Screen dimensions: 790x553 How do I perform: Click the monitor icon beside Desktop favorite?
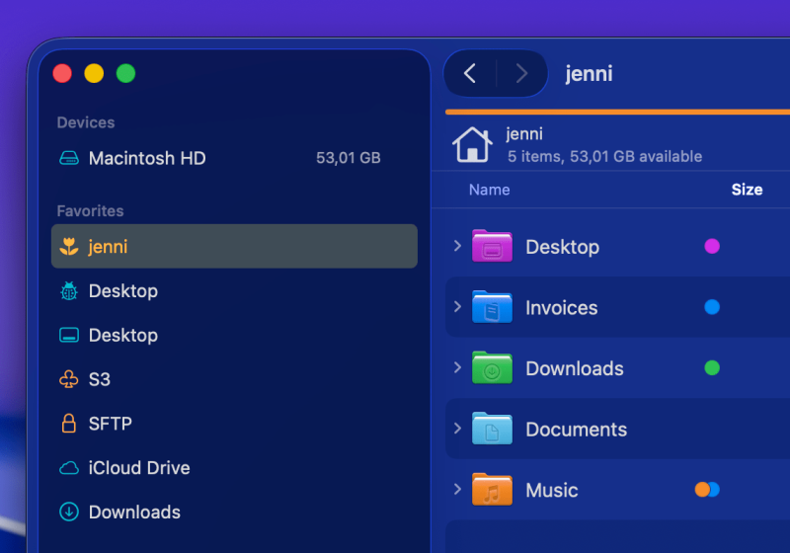point(69,335)
